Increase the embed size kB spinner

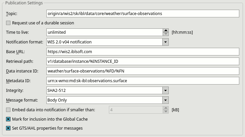(x=166, y=108)
